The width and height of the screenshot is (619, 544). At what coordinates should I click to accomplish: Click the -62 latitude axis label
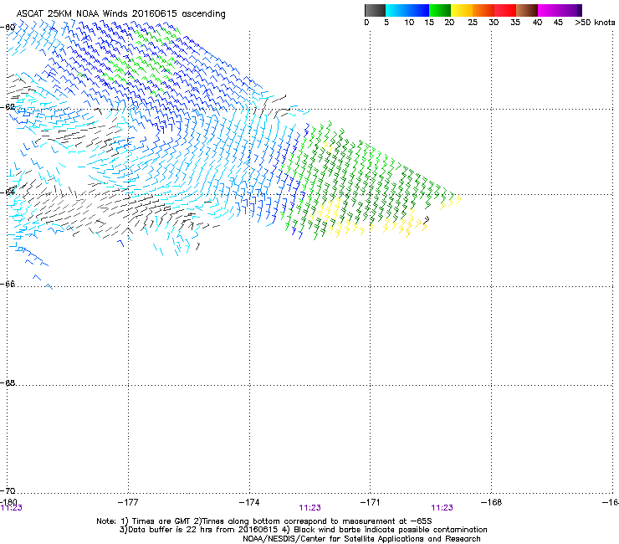[8, 107]
